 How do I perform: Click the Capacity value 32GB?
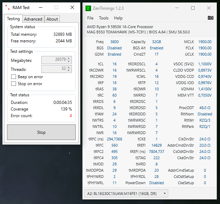(x=156, y=42)
